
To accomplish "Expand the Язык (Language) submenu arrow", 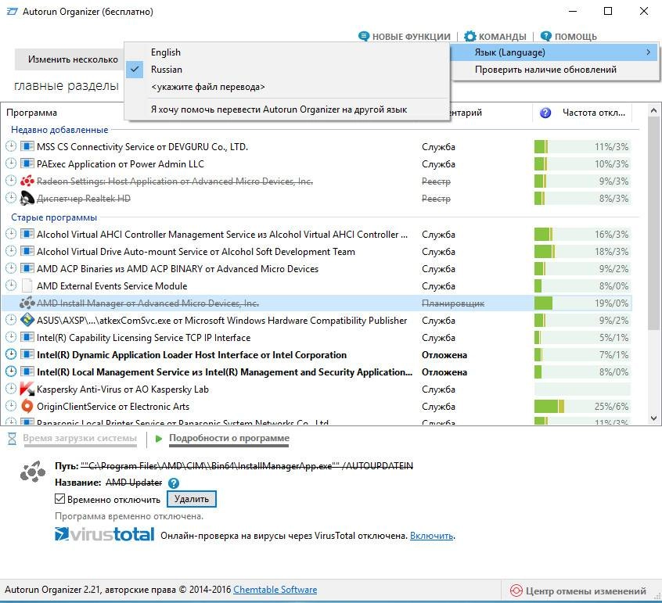I will click(648, 52).
